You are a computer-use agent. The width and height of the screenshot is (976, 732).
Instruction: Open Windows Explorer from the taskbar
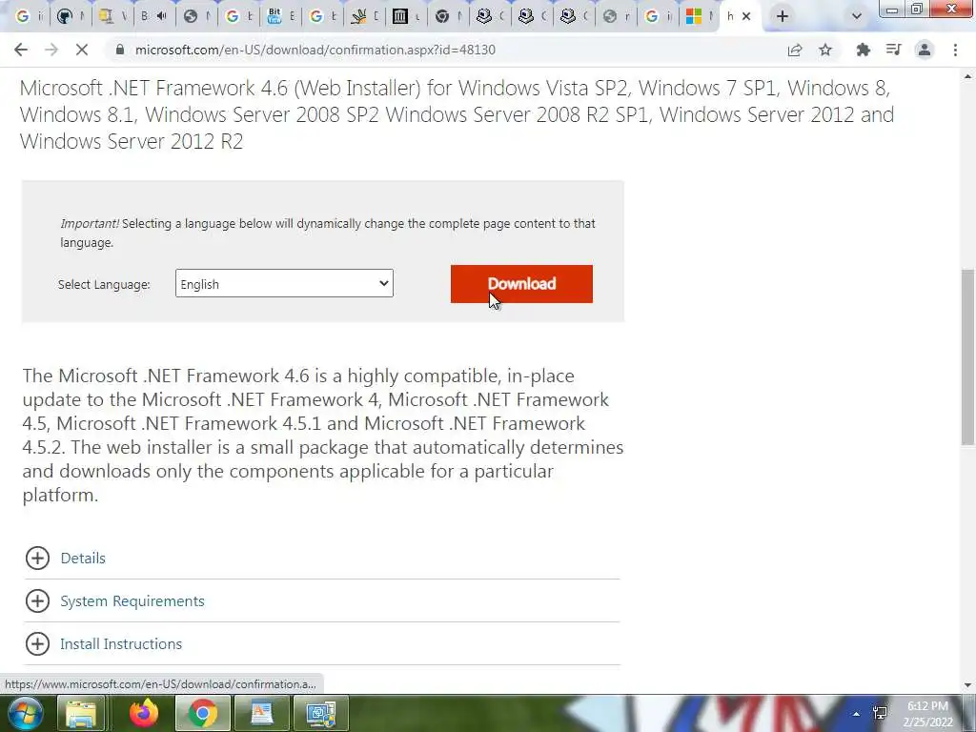(81, 713)
